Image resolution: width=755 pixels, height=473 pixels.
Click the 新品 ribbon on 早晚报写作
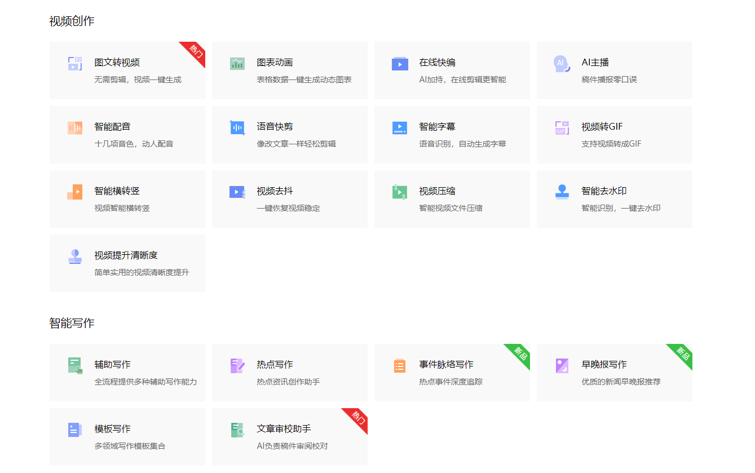[x=682, y=354]
